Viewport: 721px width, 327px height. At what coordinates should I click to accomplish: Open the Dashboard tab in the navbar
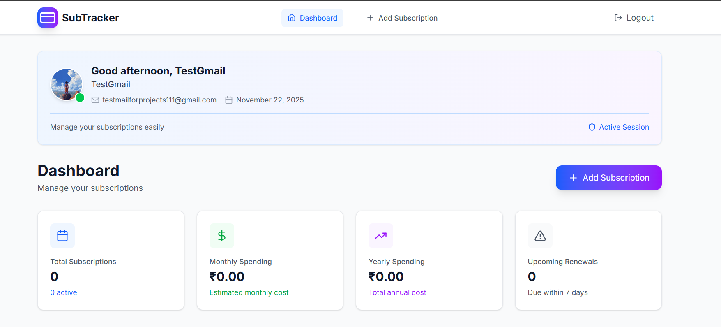pyautogui.click(x=312, y=18)
